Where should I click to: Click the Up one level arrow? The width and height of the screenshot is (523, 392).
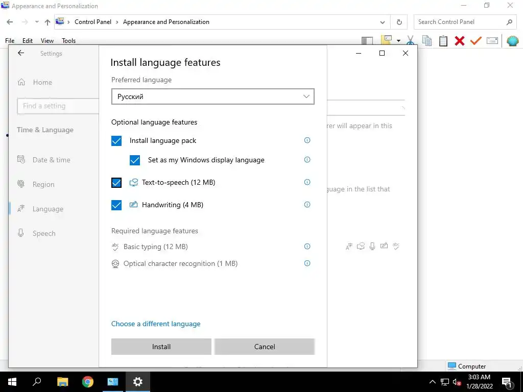[47, 22]
